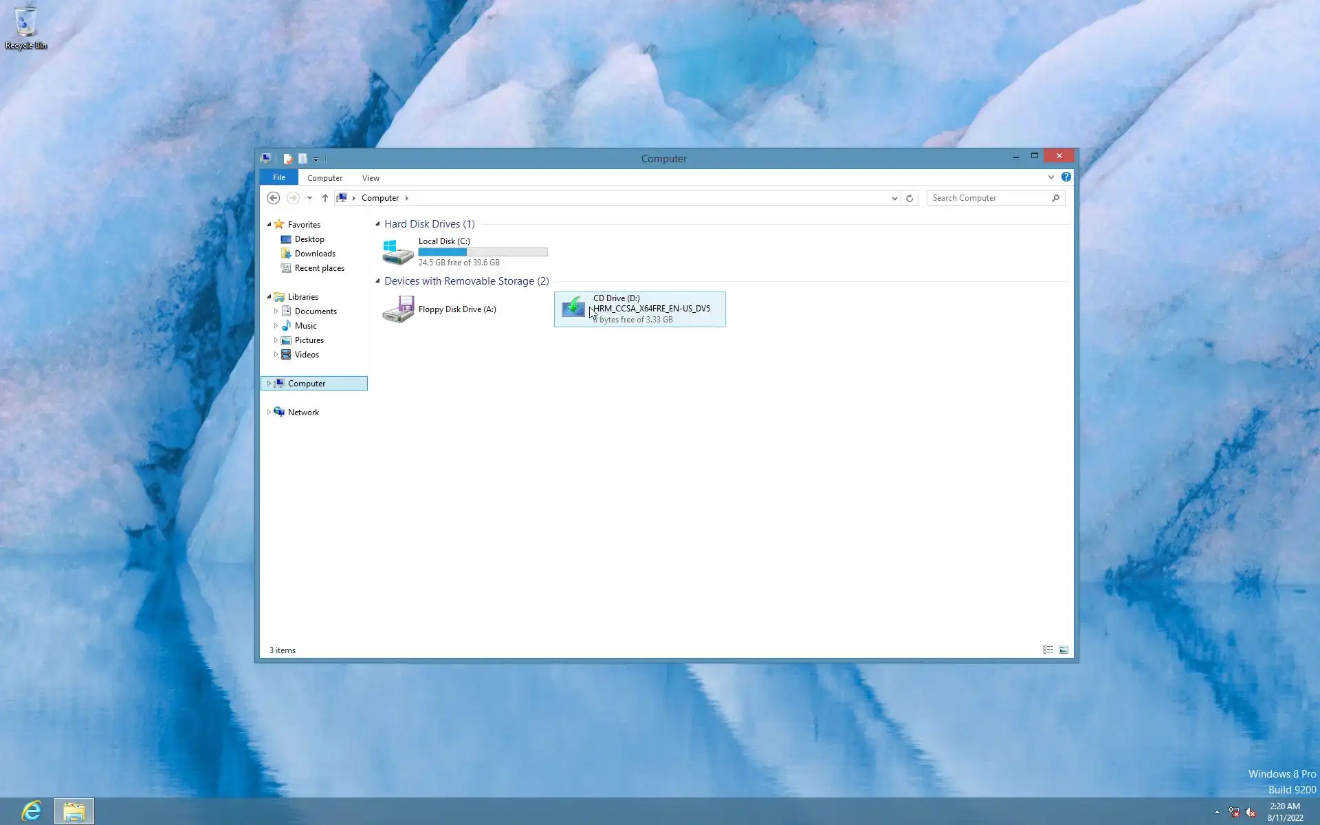The image size is (1320, 825).
Task: Expand the ribbon with chevron
Action: (1050, 177)
